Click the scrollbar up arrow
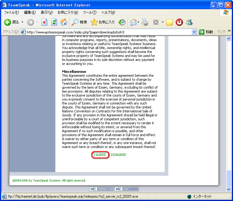This screenshot has height=201, width=233. [228, 39]
